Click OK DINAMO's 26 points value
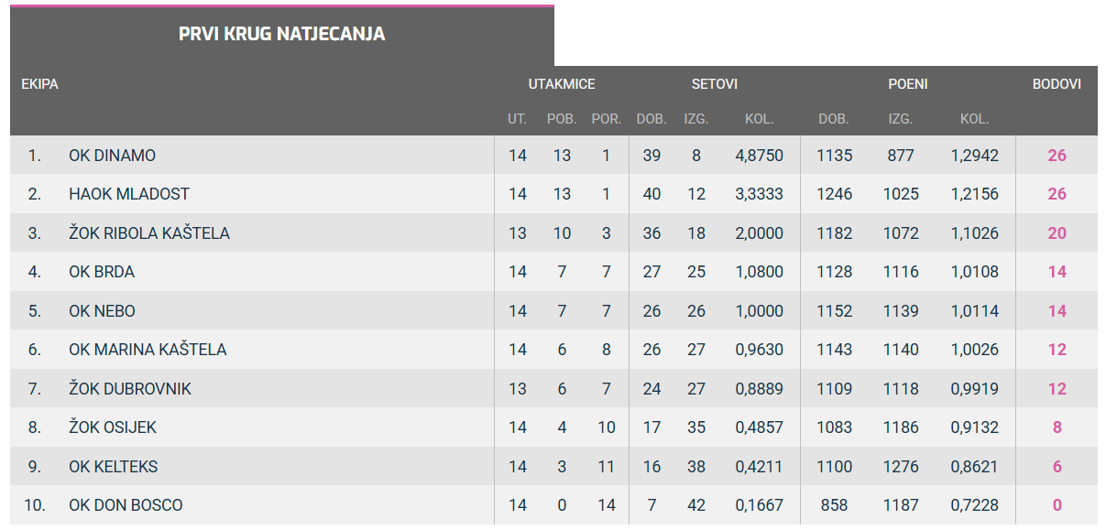Image resolution: width=1106 pixels, height=530 pixels. [1057, 156]
